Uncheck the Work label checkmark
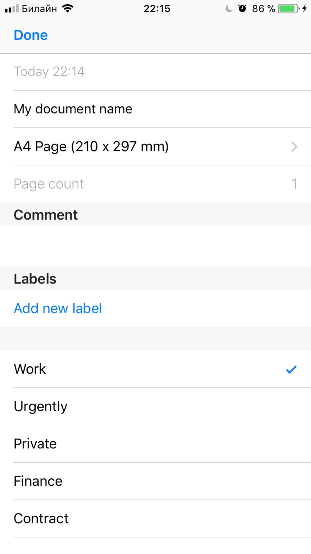Viewport: 311px width, 554px height. pyautogui.click(x=291, y=369)
